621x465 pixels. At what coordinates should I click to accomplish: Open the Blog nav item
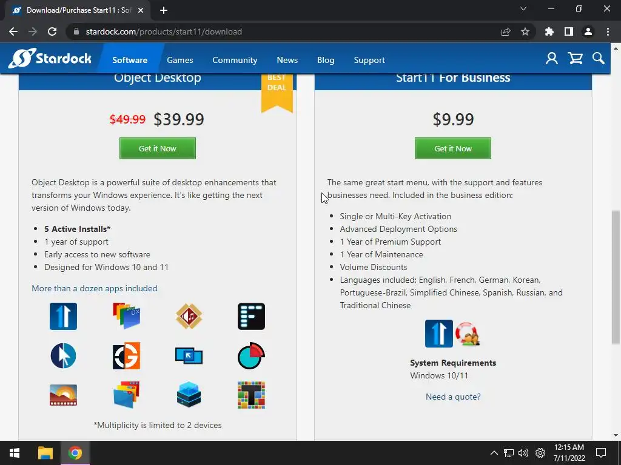click(326, 60)
